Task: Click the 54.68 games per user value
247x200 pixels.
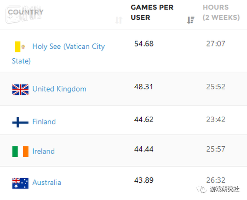Action: 144,43
